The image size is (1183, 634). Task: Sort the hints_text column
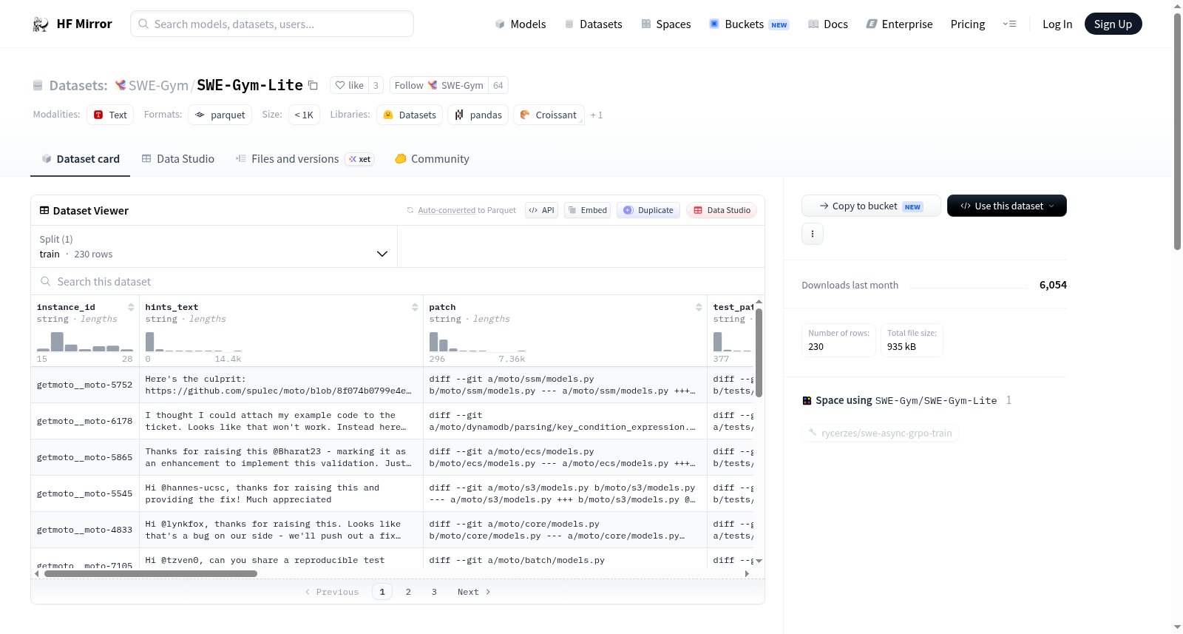(415, 307)
